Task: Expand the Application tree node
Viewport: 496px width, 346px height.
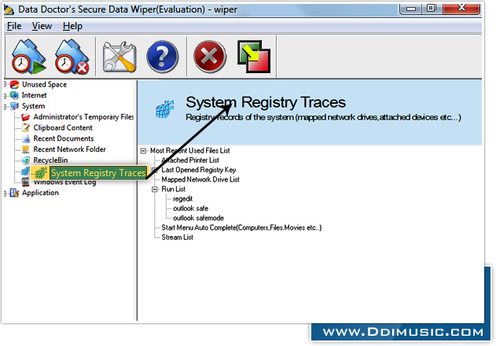Action: 6,193
